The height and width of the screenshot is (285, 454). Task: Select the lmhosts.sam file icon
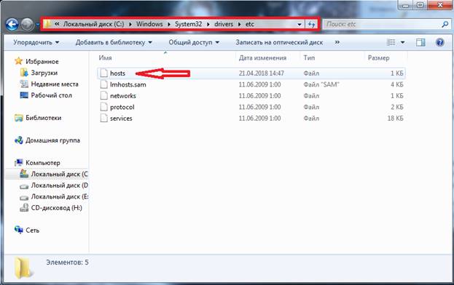click(103, 84)
